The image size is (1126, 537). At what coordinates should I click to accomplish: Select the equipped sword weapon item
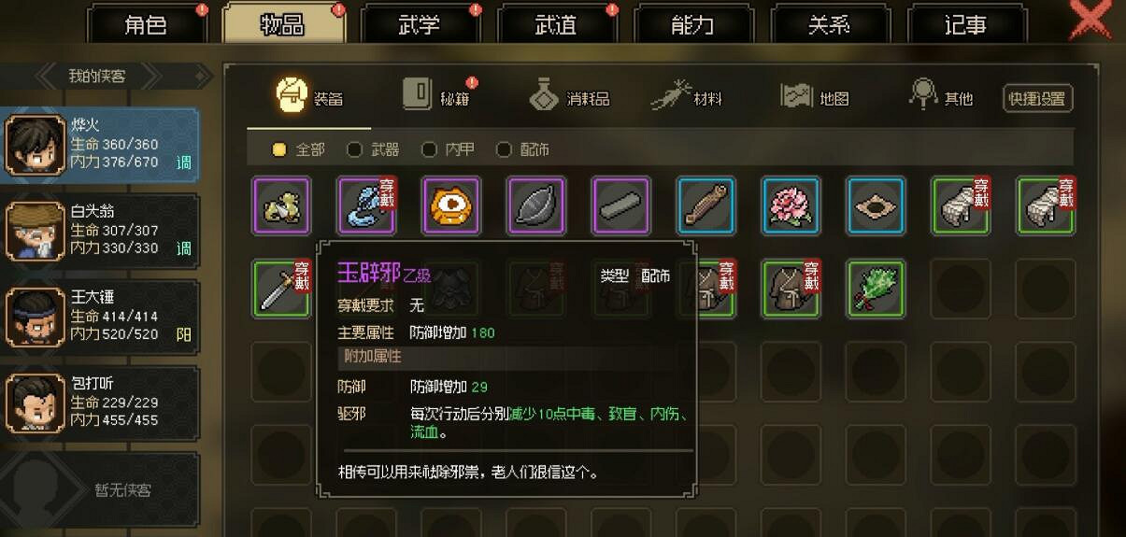(281, 289)
